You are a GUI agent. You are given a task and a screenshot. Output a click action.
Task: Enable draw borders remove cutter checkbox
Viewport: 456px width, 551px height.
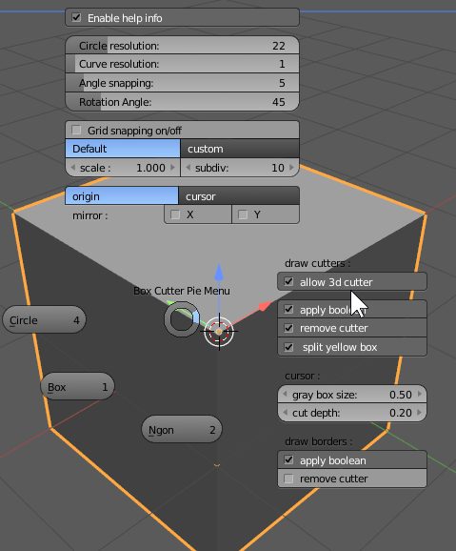coord(288,479)
